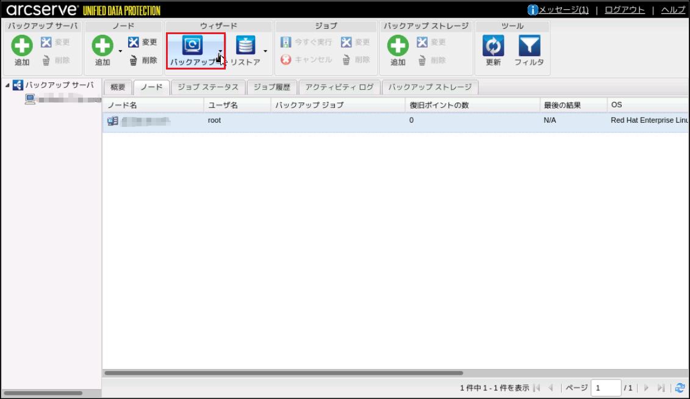Switch to the ジョブ ステータス tab
Screen dimensions: 690x399
208,87
